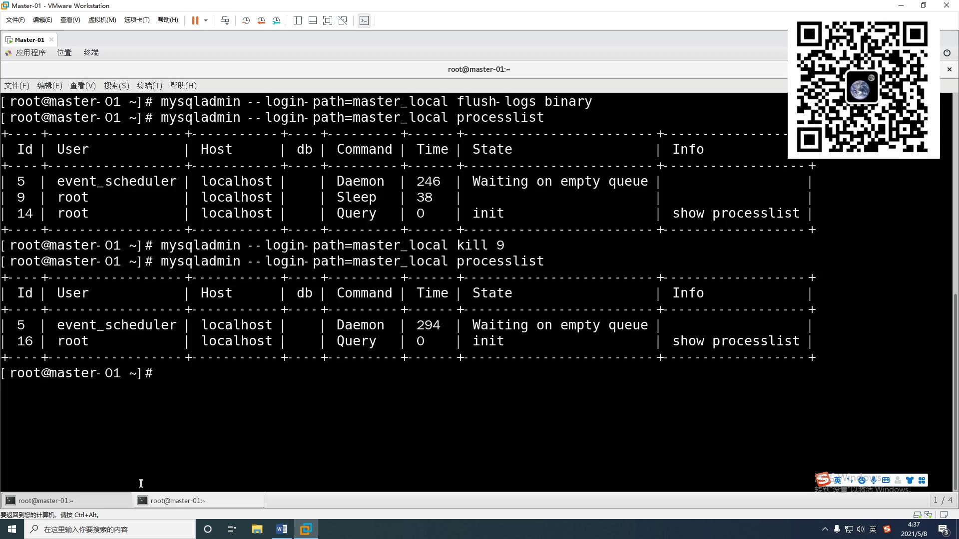Toggle Unity mode icon in VMware toolbar
This screenshot has height=539, width=959.
[343, 20]
